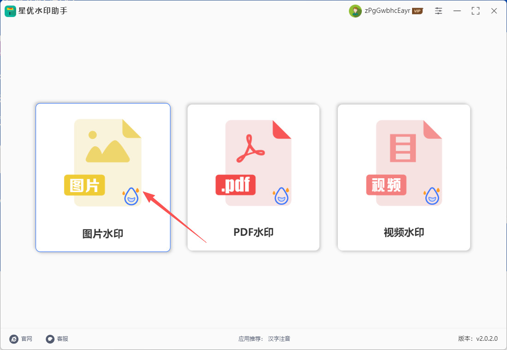This screenshot has height=350, width=507.
Task: Open the settings sliders icon
Action: point(438,11)
